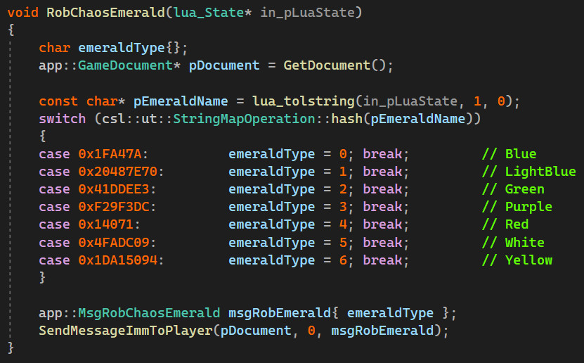This screenshot has width=584, height=363.
Task: Click the GetDocument() function call
Action: [335, 65]
